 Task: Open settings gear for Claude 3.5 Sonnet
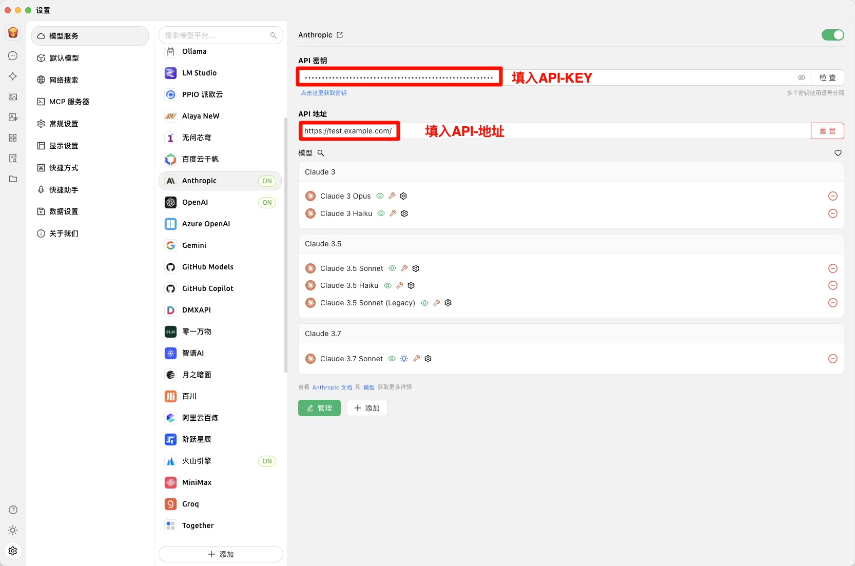(x=416, y=268)
